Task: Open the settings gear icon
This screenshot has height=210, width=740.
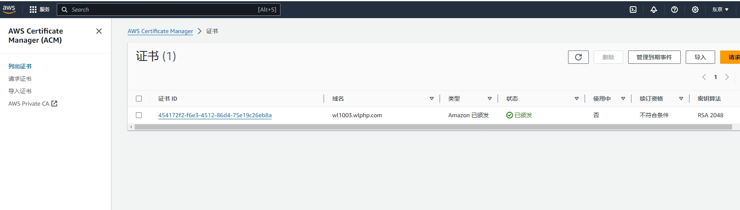Action: point(695,10)
